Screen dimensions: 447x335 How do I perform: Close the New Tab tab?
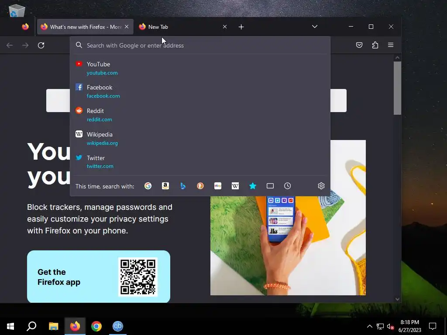(225, 27)
